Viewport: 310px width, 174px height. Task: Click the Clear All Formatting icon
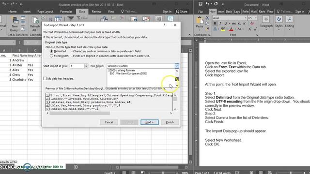pos(252,24)
